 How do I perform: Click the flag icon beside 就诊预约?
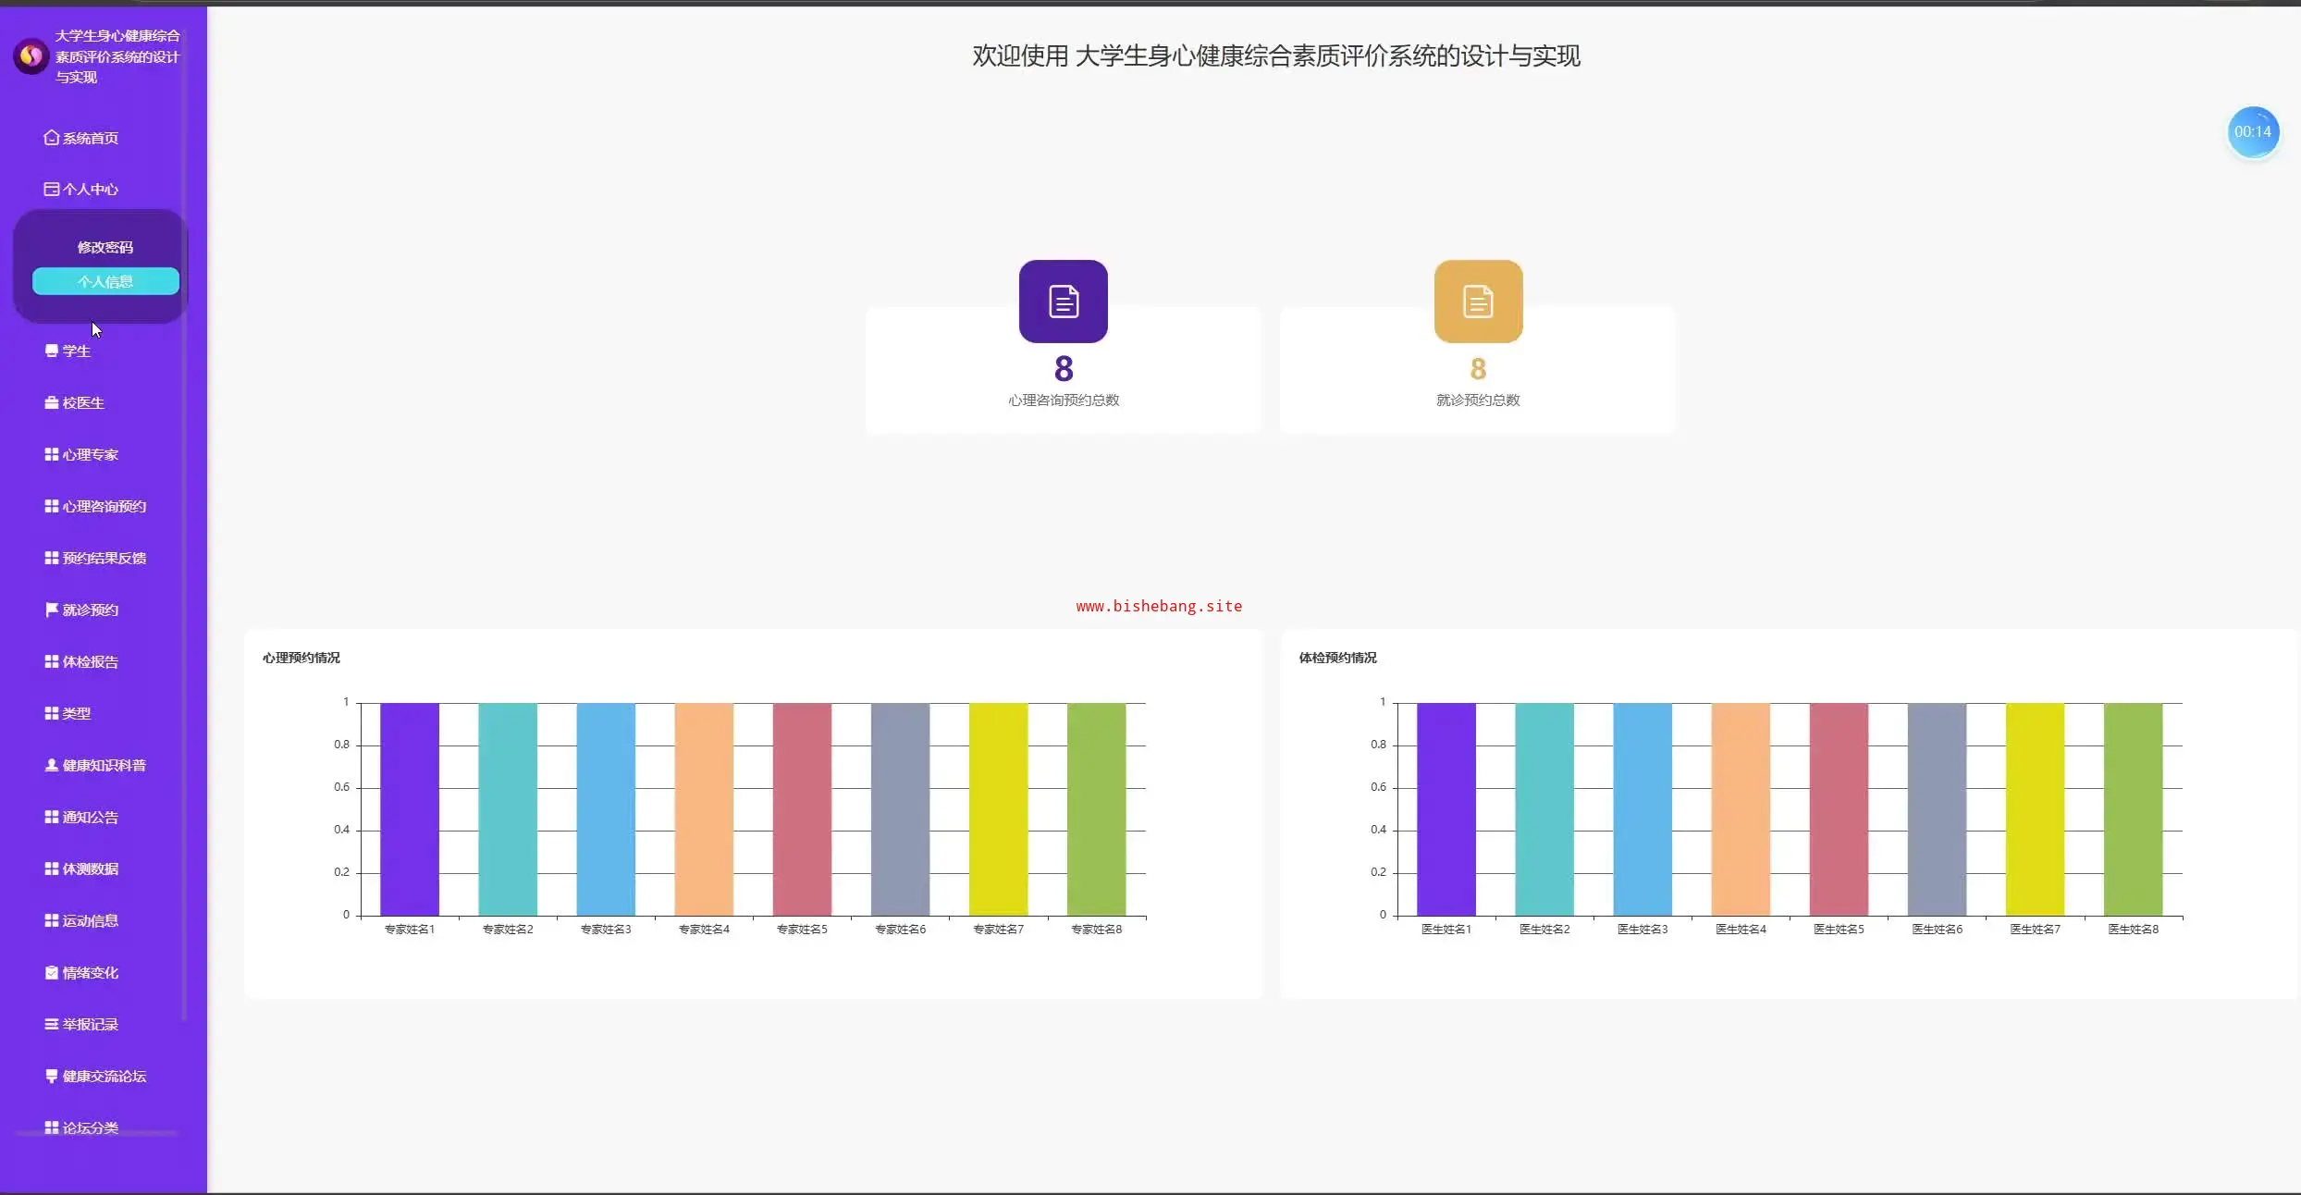coord(52,610)
